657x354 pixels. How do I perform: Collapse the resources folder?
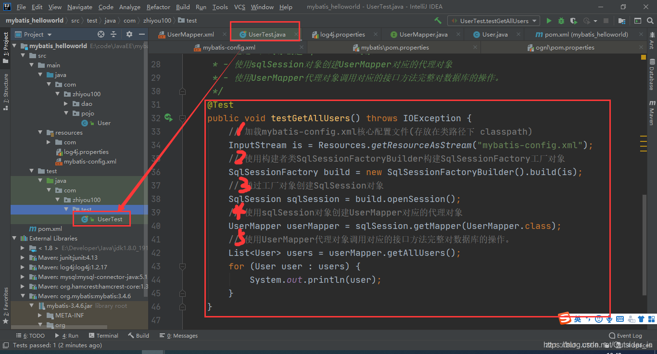(x=40, y=133)
